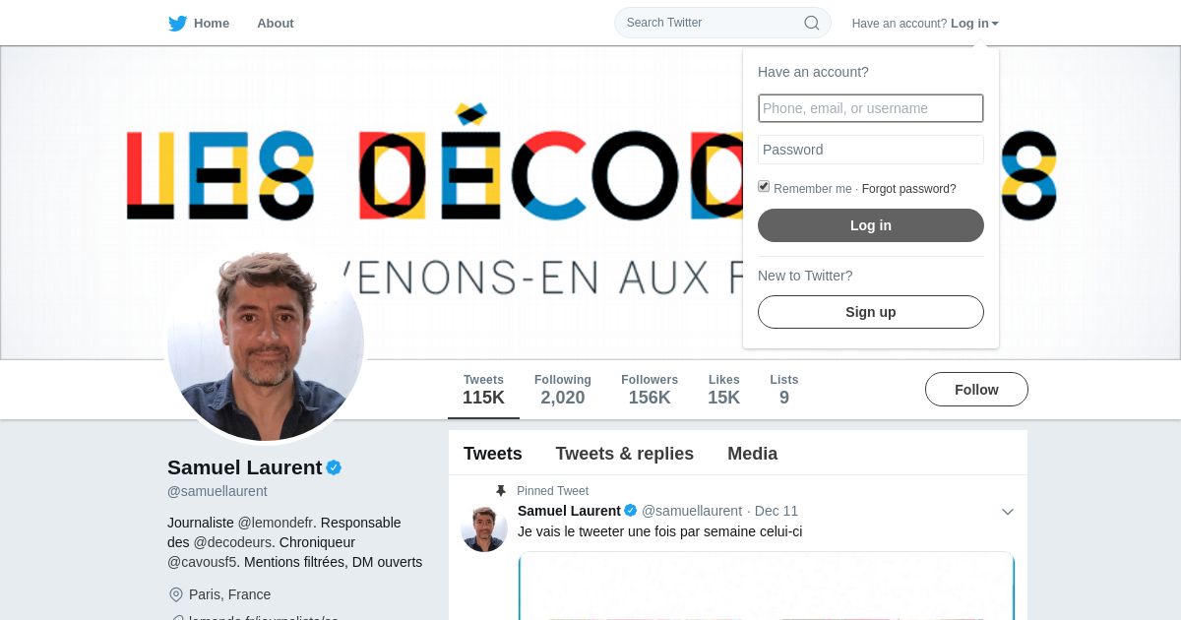Screen dimensions: 1181x620
Task: Click the verified badge beside profile name
Action: [334, 467]
